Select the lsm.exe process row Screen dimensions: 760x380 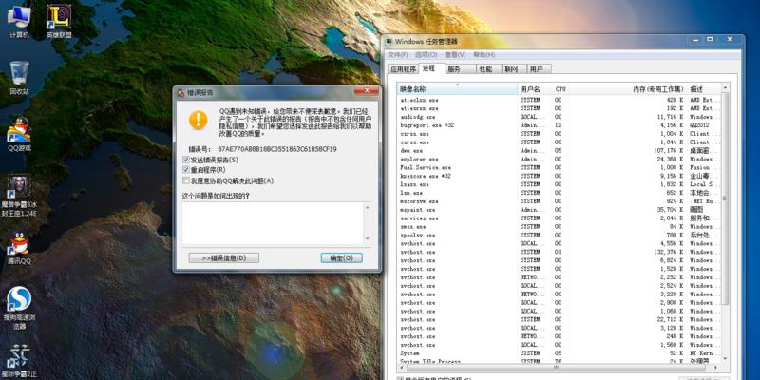pos(559,193)
